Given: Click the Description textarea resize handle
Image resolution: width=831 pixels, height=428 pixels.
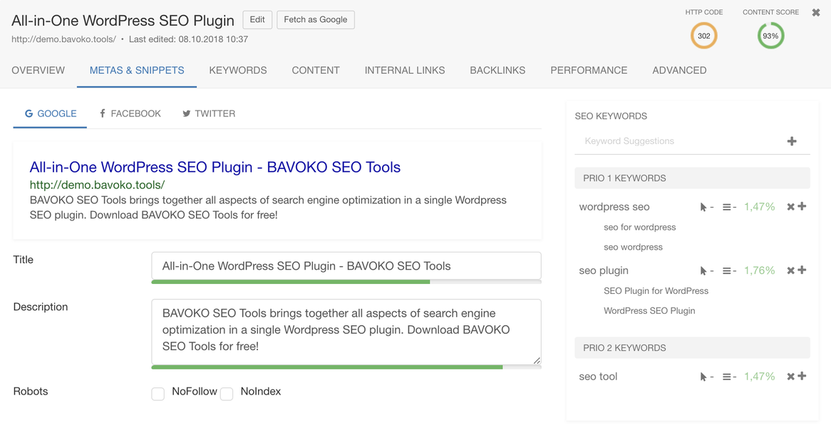Looking at the screenshot, I should 537,360.
